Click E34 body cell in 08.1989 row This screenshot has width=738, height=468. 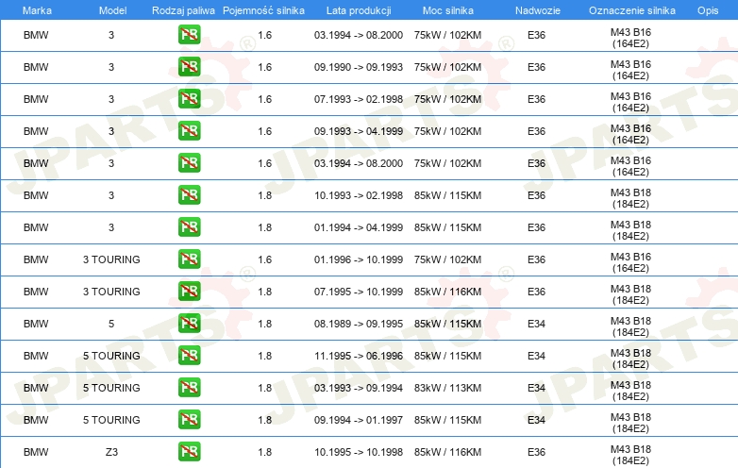(x=537, y=324)
